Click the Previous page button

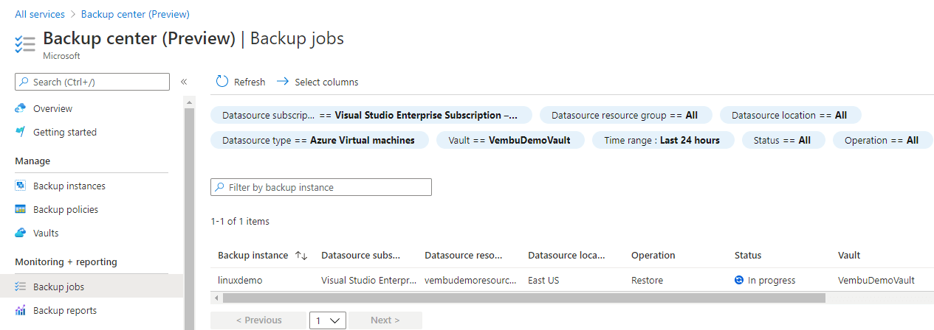coord(258,320)
